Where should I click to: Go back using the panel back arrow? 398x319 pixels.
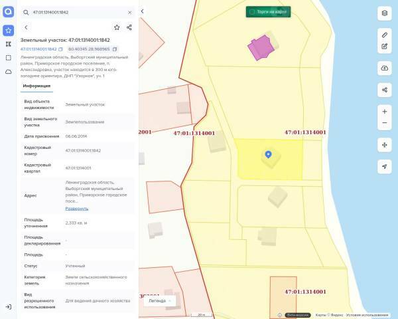coord(26,27)
